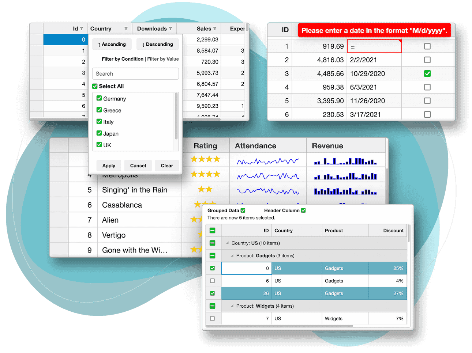Click the Id column filter icon
Viewport: 472px width, 353px height.
click(82, 29)
